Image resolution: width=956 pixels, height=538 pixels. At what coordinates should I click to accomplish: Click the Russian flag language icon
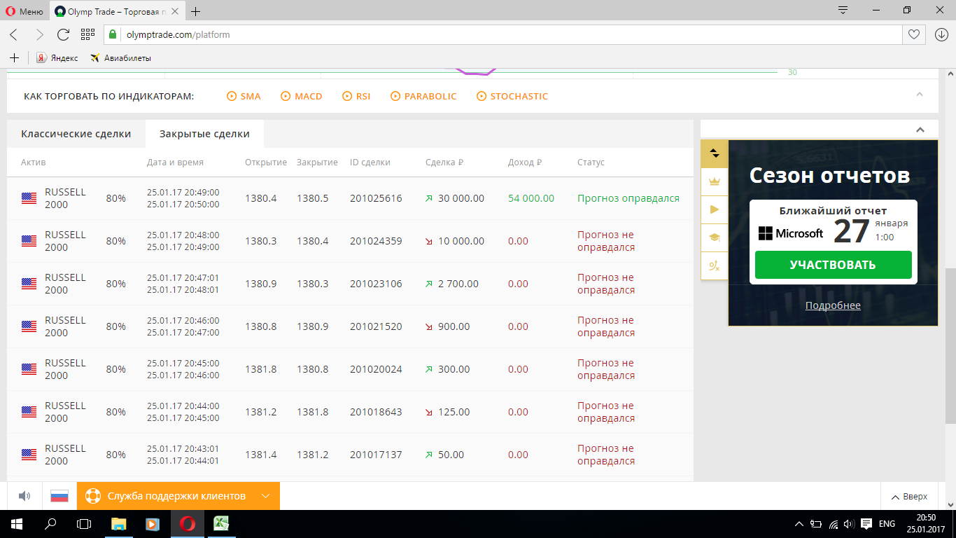(x=59, y=496)
